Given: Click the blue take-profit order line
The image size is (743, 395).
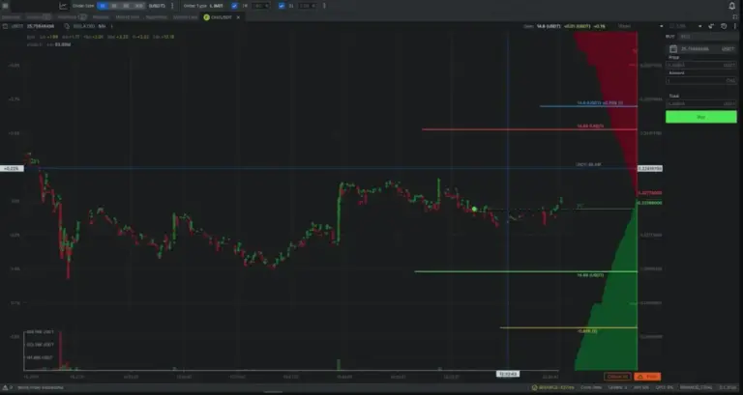Looking at the screenshot, I should pyautogui.click(x=588, y=106).
